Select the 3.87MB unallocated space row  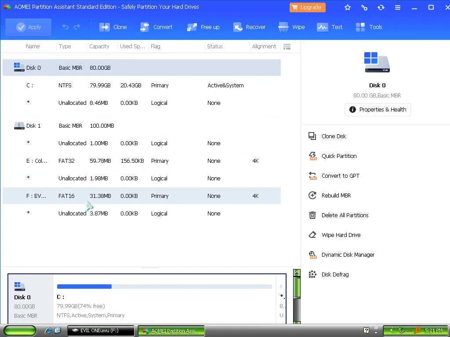(142, 214)
